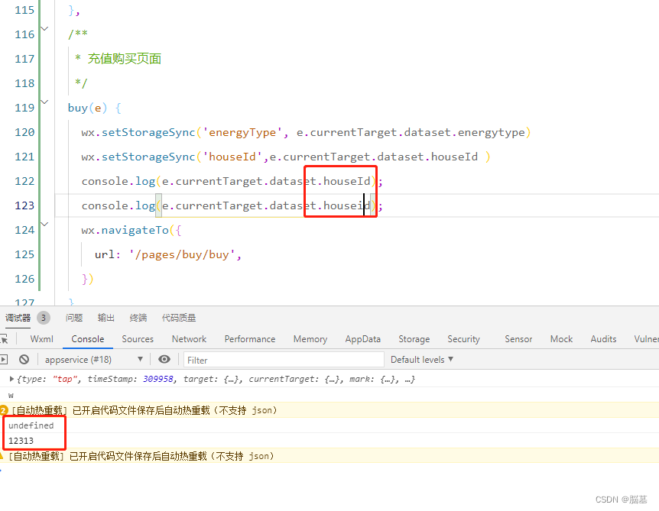The width and height of the screenshot is (659, 511).
Task: Switch to the Console tab
Action: (87, 339)
